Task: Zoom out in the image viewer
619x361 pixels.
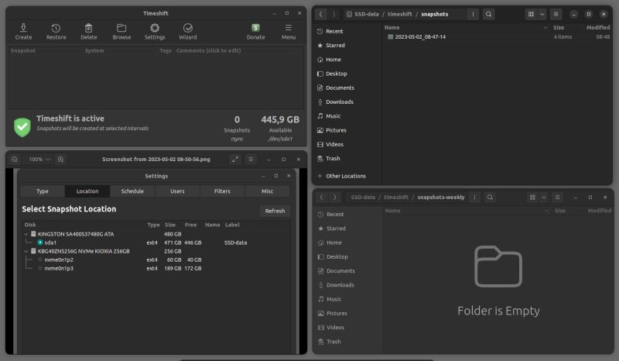Action: (x=15, y=160)
